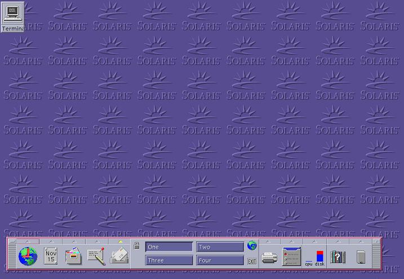Open the Text Note pencil icon
The height and width of the screenshot is (279, 404).
[96, 256]
